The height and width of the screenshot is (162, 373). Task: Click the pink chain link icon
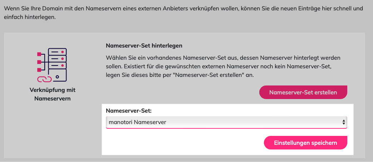click(44, 79)
